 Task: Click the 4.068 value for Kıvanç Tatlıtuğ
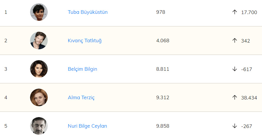tap(163, 41)
